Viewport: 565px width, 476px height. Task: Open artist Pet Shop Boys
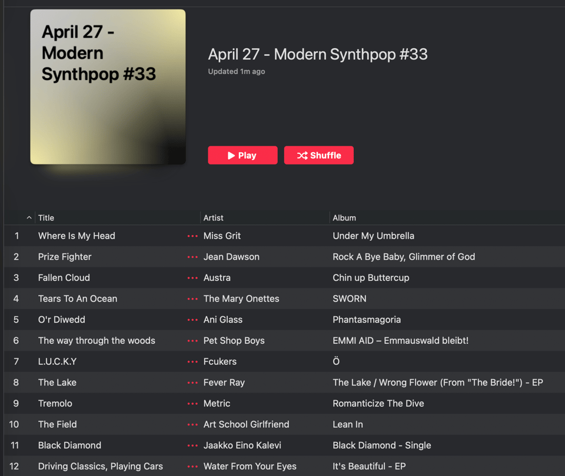tap(234, 341)
